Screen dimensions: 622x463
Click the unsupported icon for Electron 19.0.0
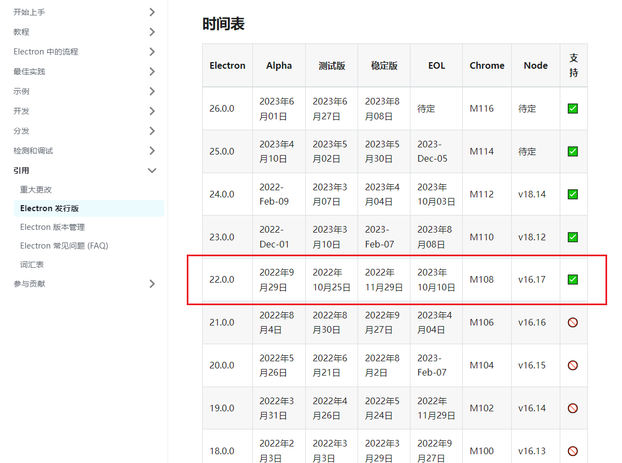(x=572, y=408)
